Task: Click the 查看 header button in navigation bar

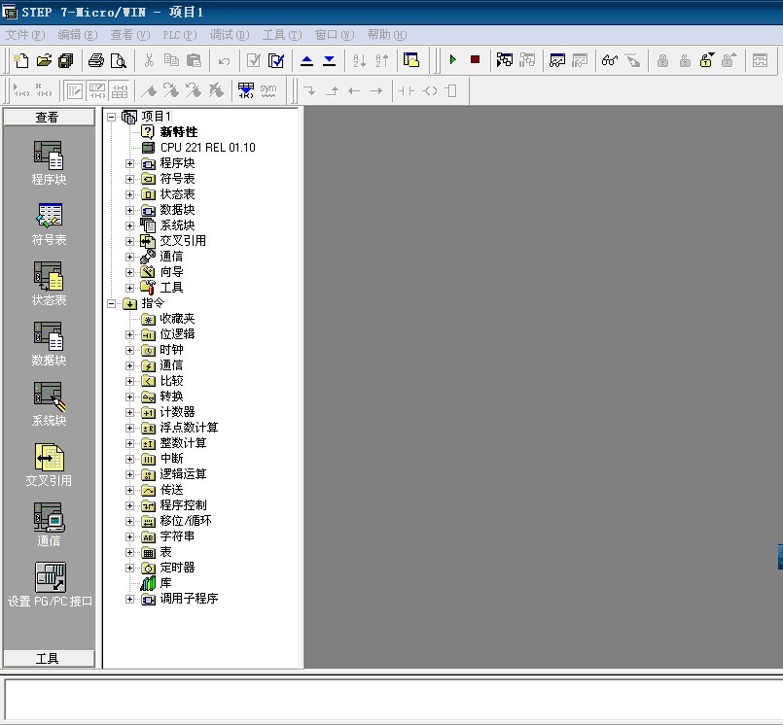Action: [49, 118]
